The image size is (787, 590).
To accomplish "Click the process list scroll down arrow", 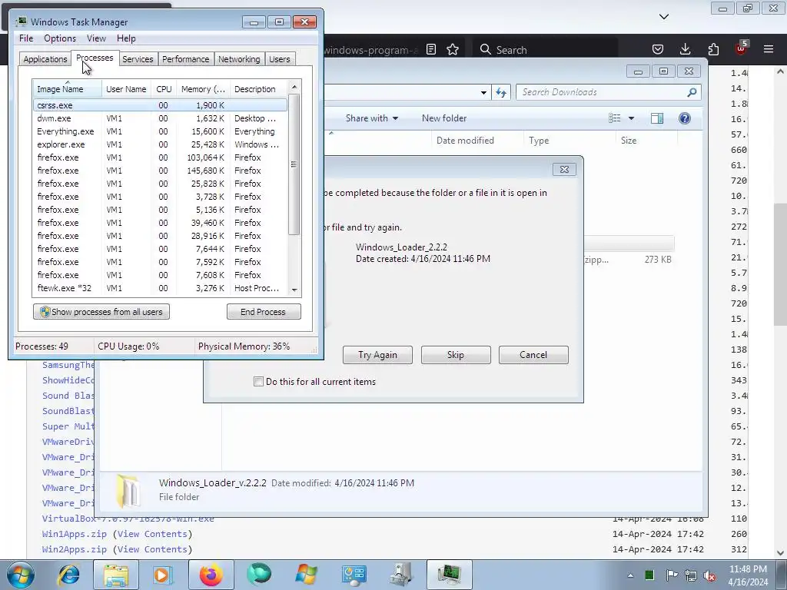I will click(294, 290).
